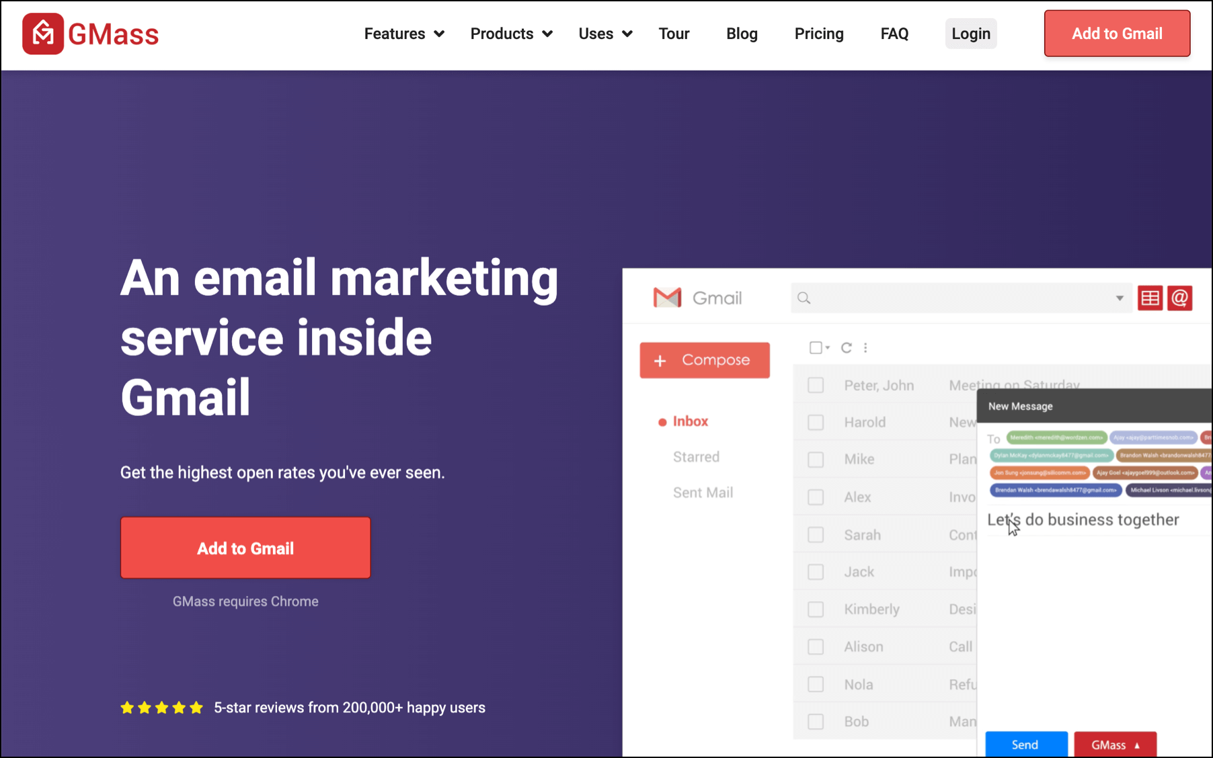
Task: Mark the Sarah email checkbox
Action: (816, 535)
